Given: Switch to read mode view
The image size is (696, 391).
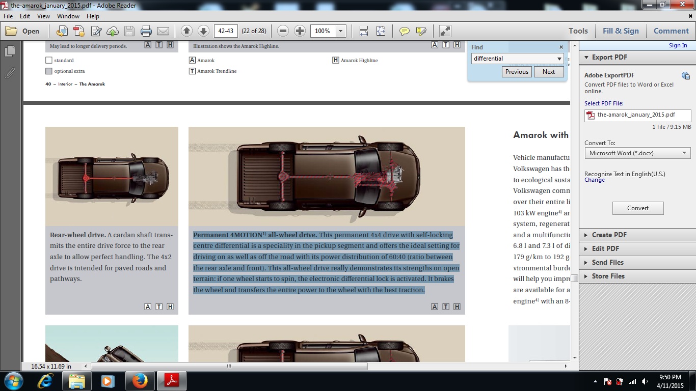Looking at the screenshot, I should (x=445, y=31).
